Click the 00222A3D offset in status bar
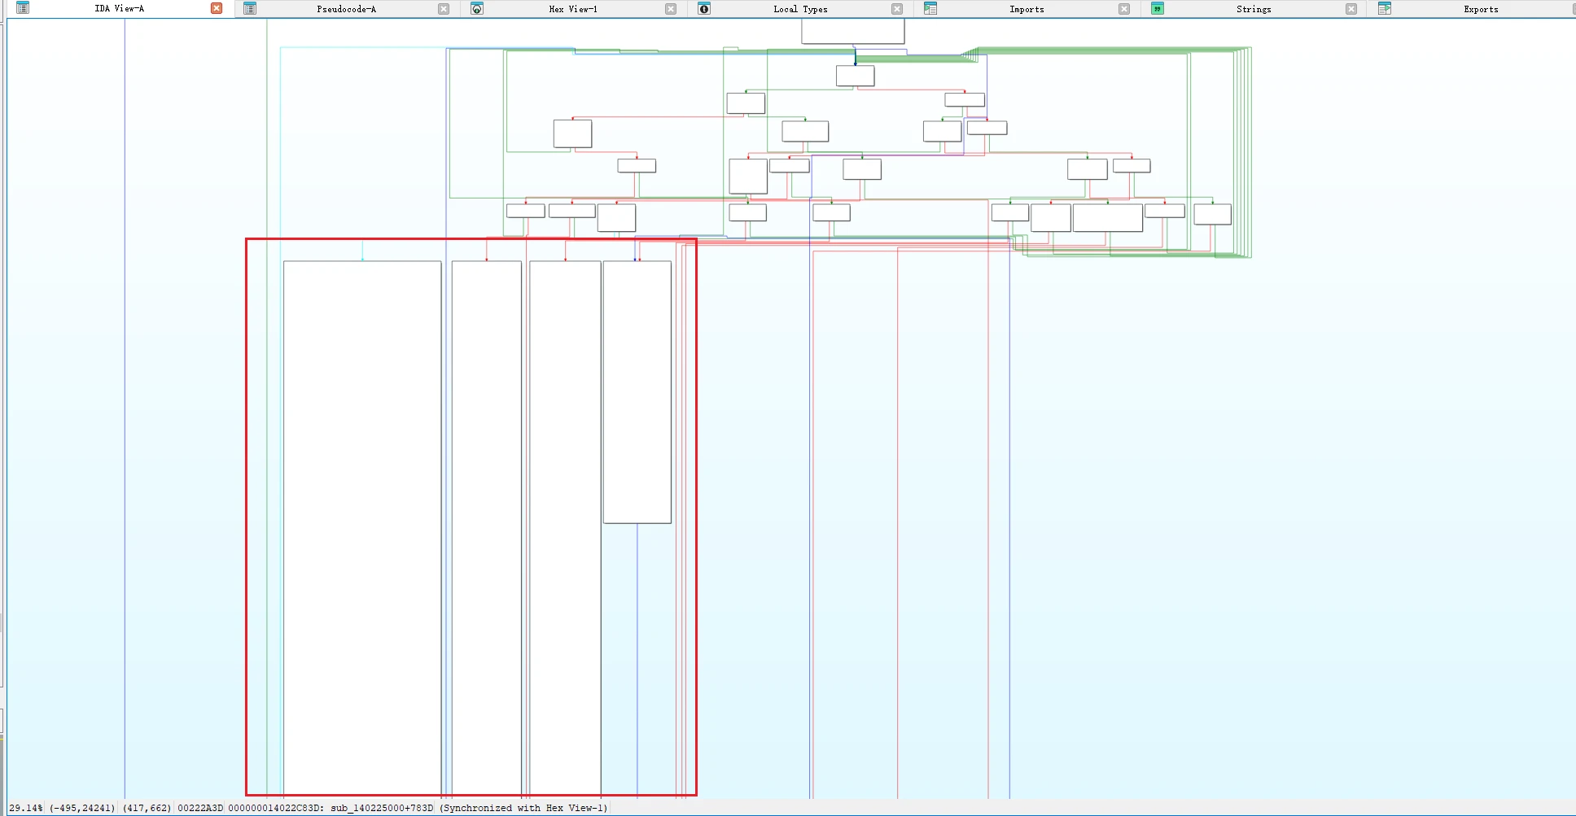Screen dimensions: 1576x816 pos(200,808)
